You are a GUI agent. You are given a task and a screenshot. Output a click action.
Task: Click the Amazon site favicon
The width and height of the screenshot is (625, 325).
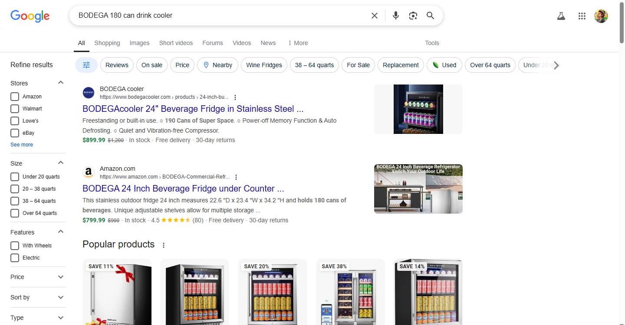[x=89, y=172]
